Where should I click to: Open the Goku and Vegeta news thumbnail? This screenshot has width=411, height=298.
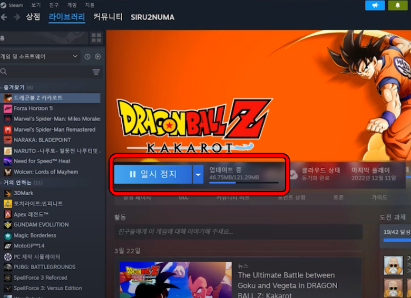(175, 280)
